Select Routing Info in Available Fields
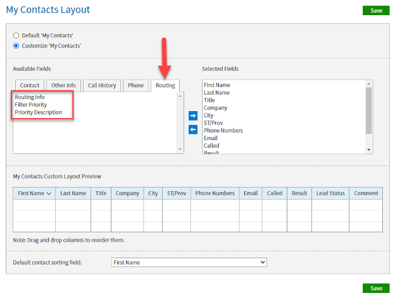This screenshot has height=298, width=395. (30, 97)
